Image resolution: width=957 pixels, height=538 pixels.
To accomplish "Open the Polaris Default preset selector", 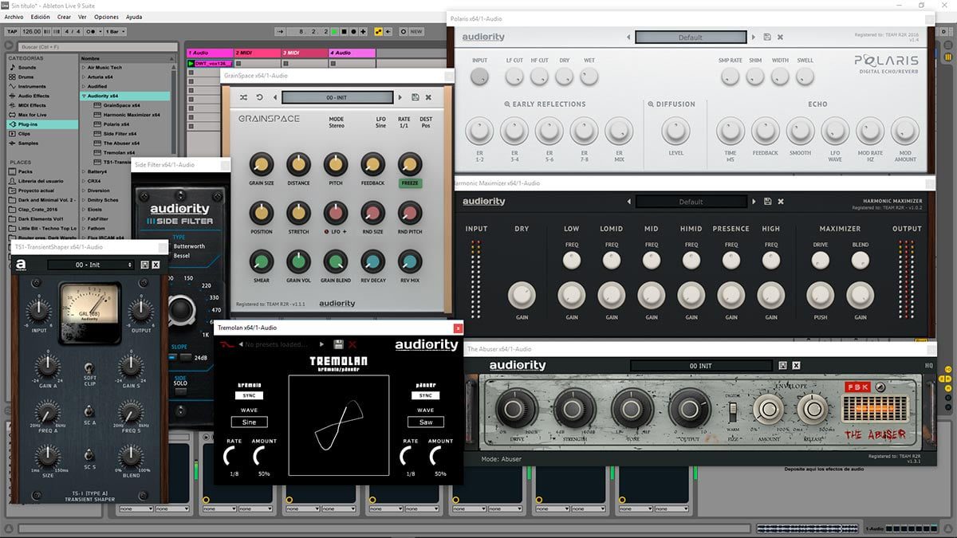I will click(x=691, y=37).
